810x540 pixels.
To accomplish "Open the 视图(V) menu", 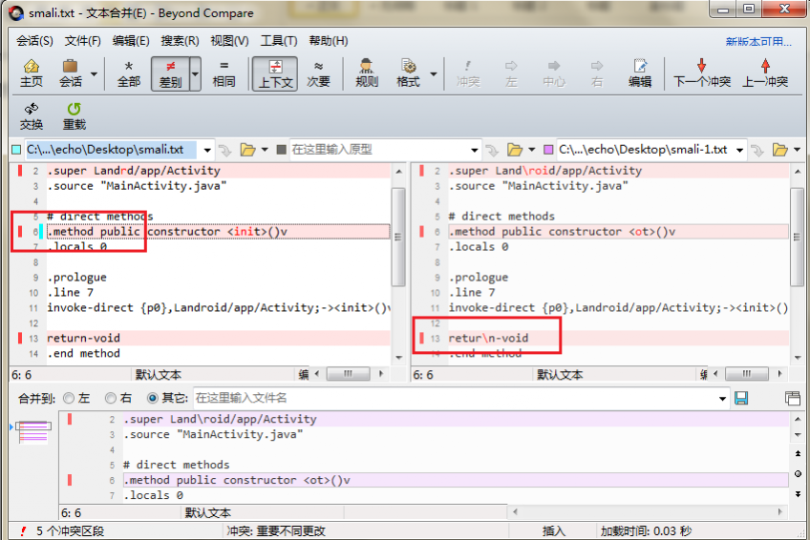I will pyautogui.click(x=229, y=41).
